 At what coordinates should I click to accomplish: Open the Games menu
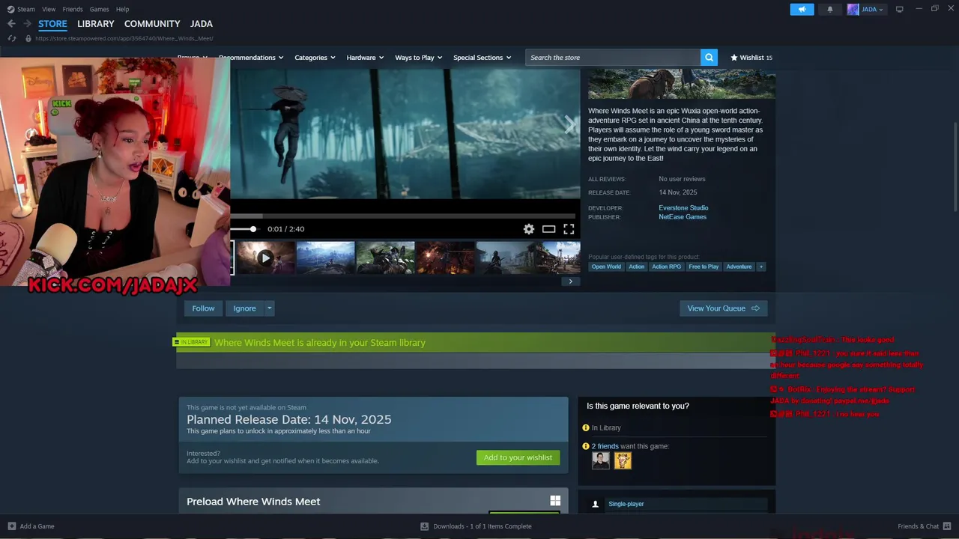(x=99, y=9)
